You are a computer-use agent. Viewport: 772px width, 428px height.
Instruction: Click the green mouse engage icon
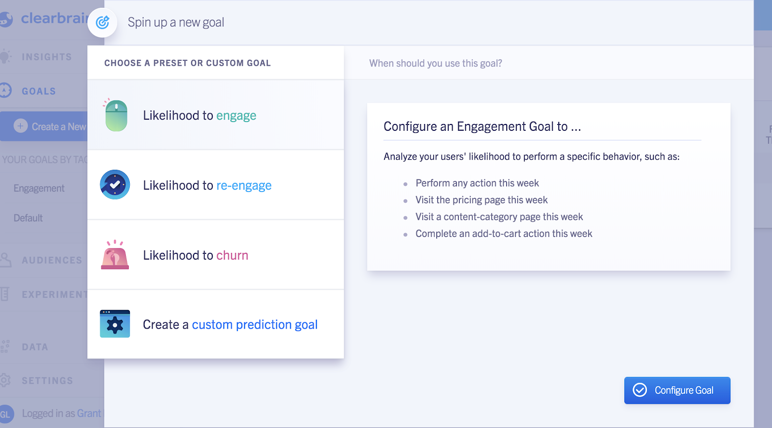tap(115, 115)
